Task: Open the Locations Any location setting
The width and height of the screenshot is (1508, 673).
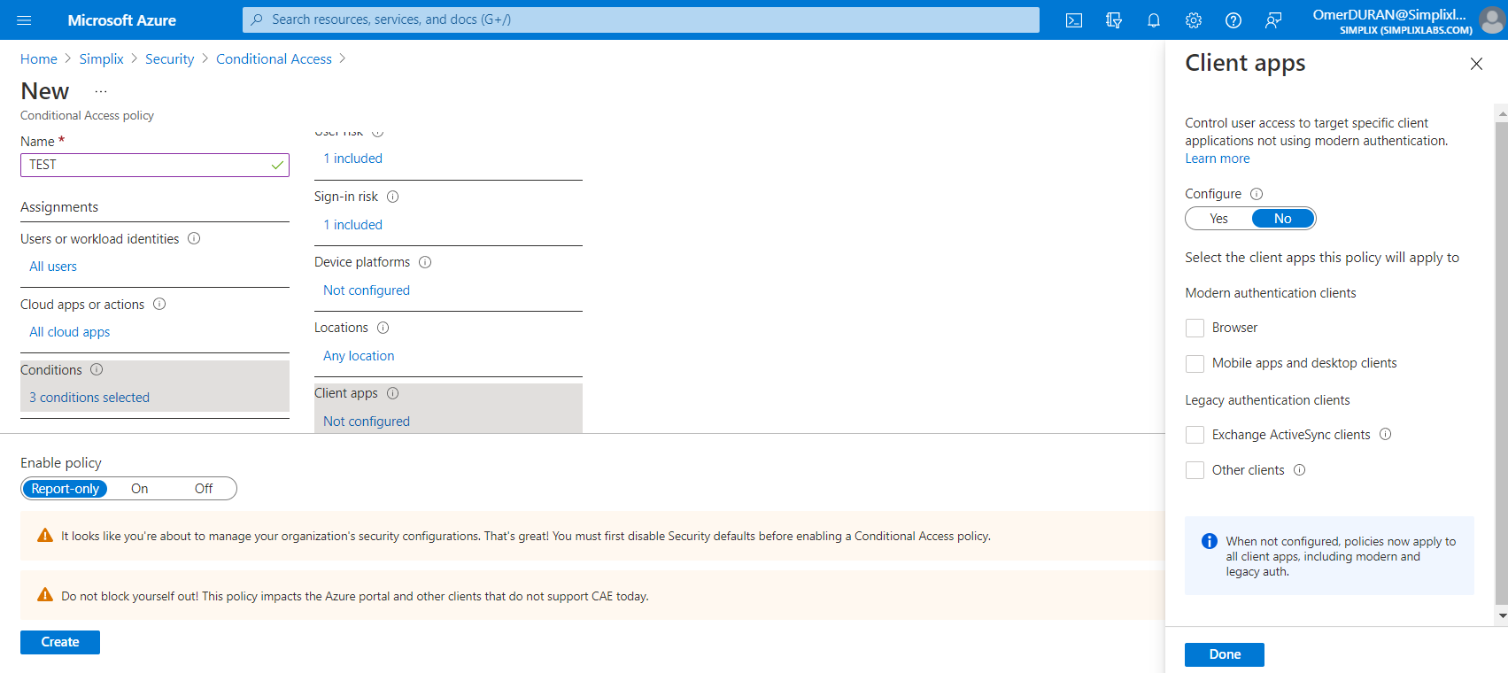Action: (x=359, y=356)
